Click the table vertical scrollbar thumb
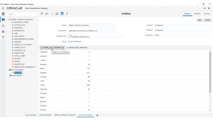This screenshot has height=120, width=213. [x=210, y=72]
